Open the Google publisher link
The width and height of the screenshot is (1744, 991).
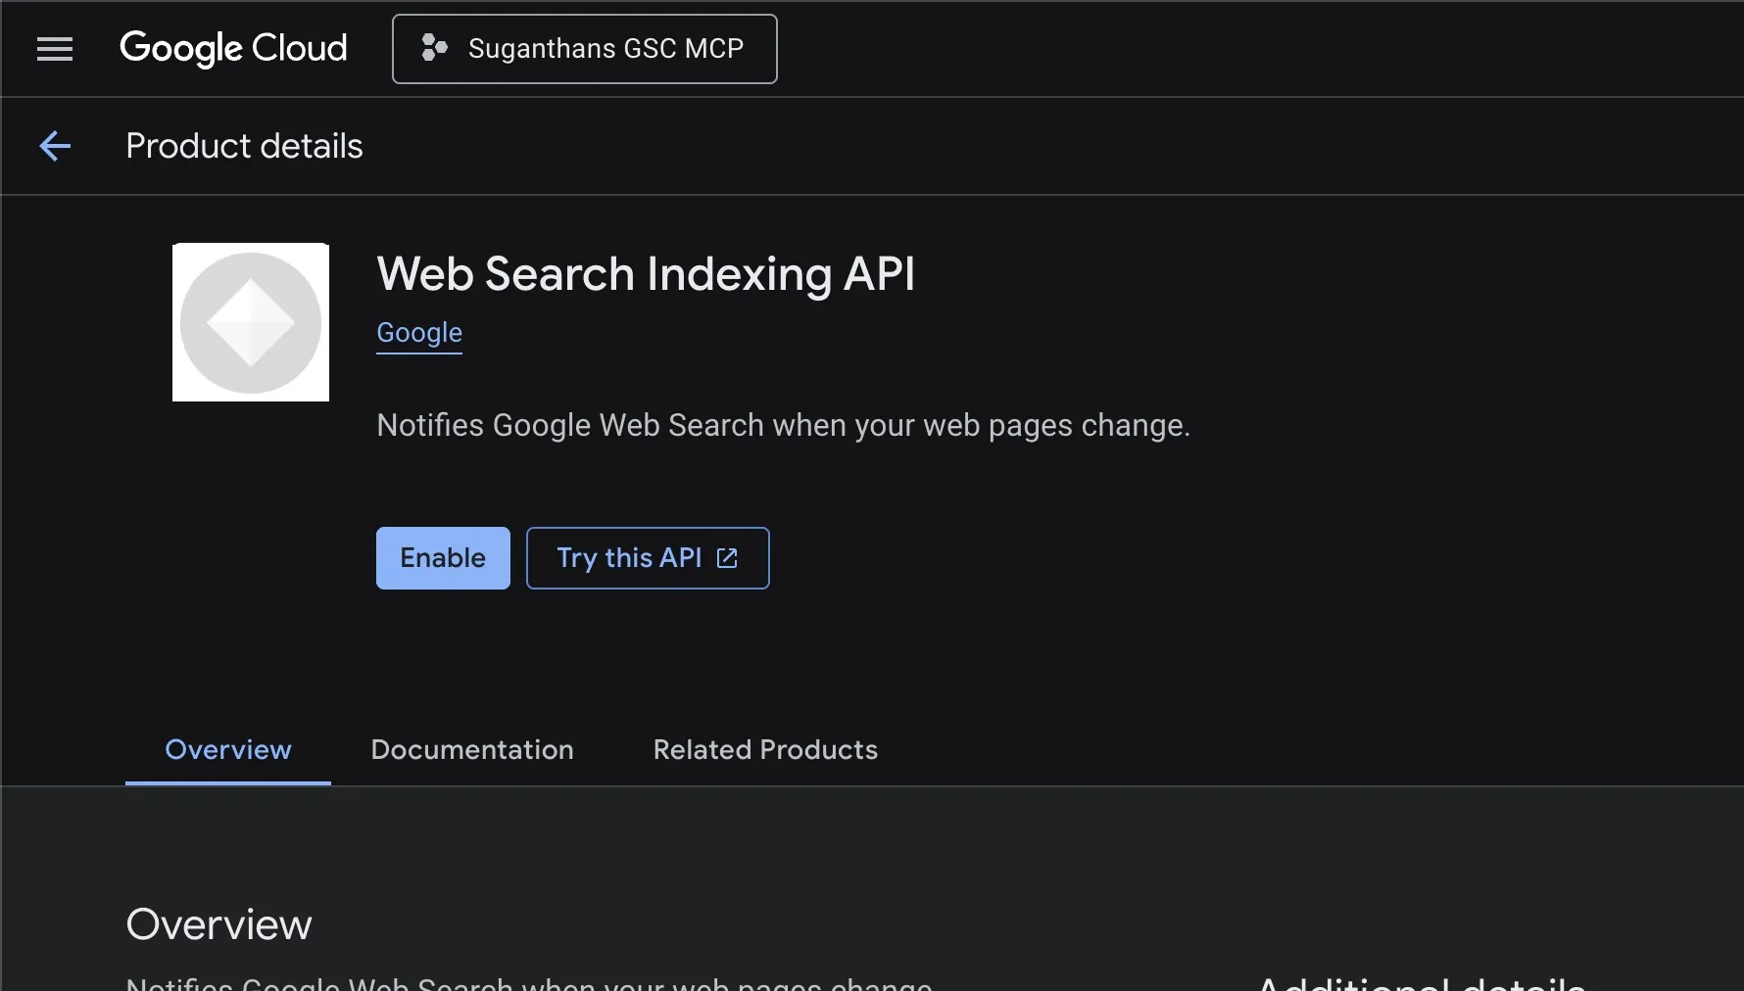pyautogui.click(x=419, y=333)
